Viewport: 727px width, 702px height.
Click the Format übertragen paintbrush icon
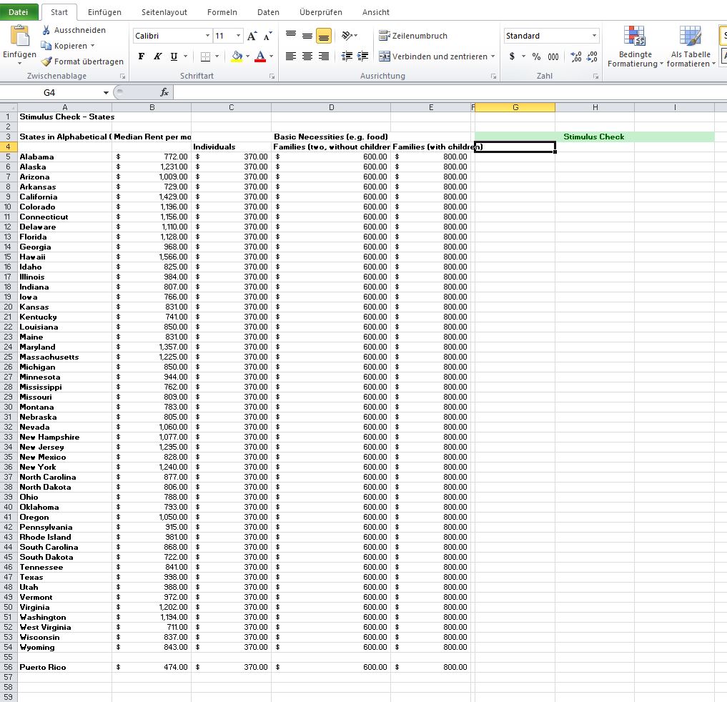tap(46, 61)
